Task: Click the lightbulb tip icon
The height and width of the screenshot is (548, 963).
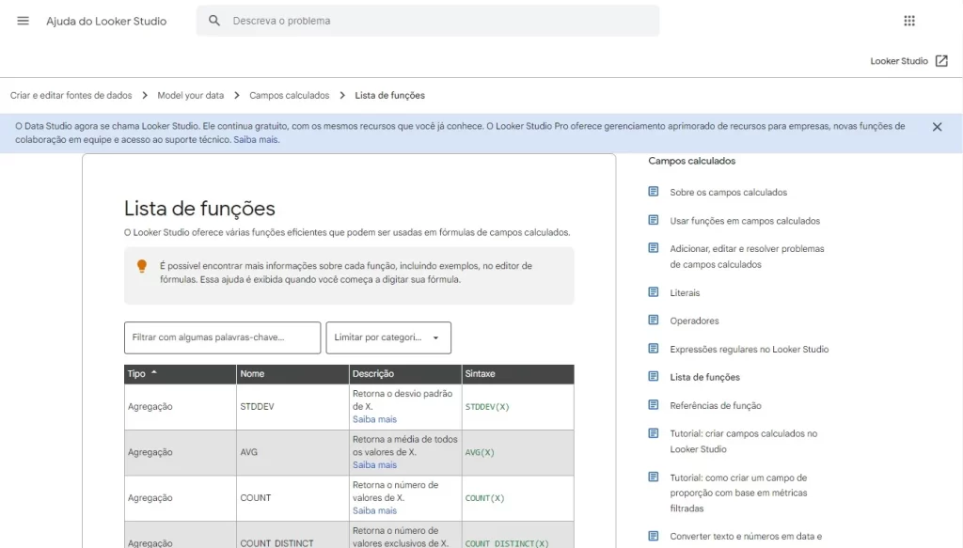Action: (142, 266)
